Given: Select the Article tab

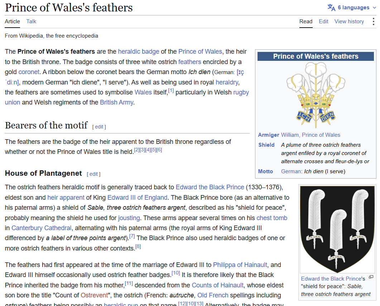Looking at the screenshot, I should click(x=13, y=21).
